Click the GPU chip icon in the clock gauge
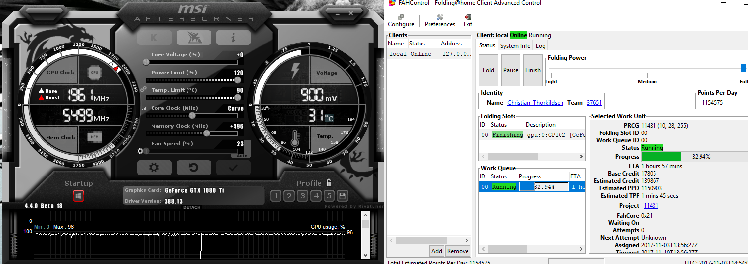This screenshot has height=264, width=748. click(95, 72)
